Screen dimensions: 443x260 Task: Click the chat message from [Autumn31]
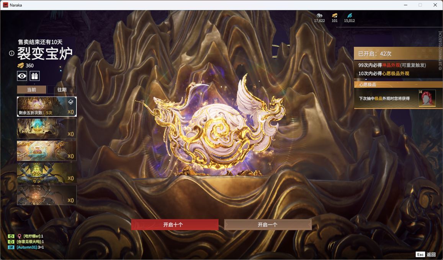30,247
